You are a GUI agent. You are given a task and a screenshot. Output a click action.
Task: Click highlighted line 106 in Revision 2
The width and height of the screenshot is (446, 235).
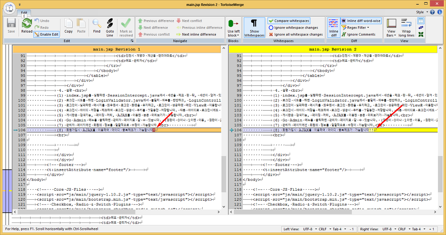[x=340, y=130]
